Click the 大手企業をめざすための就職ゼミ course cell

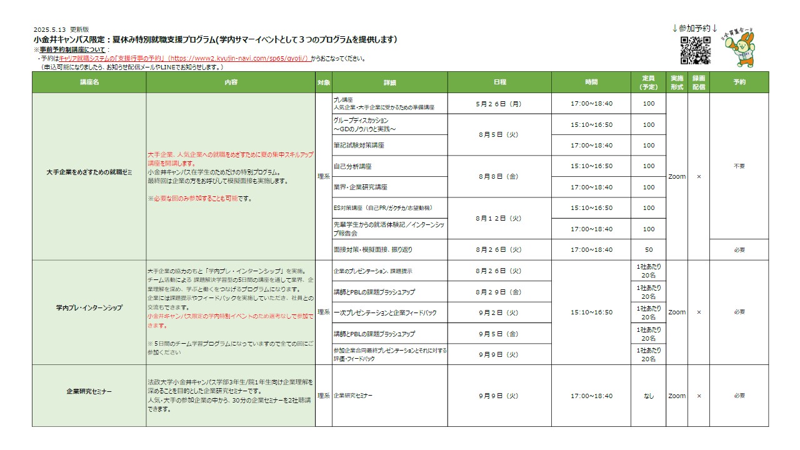point(89,176)
